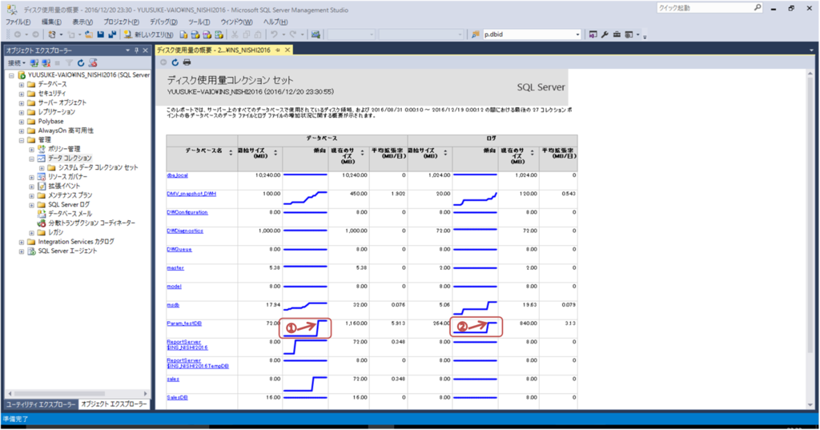Click the Properties wrench icon

[605, 34]
